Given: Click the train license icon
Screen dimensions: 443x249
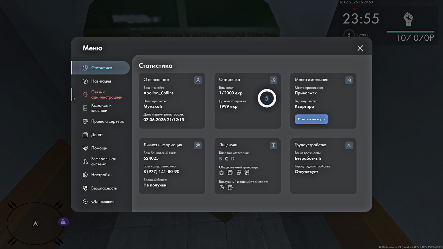Looking at the screenshot, I should coord(238,173).
